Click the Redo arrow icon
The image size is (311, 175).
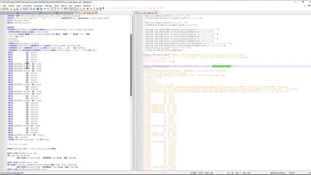[34, 9]
